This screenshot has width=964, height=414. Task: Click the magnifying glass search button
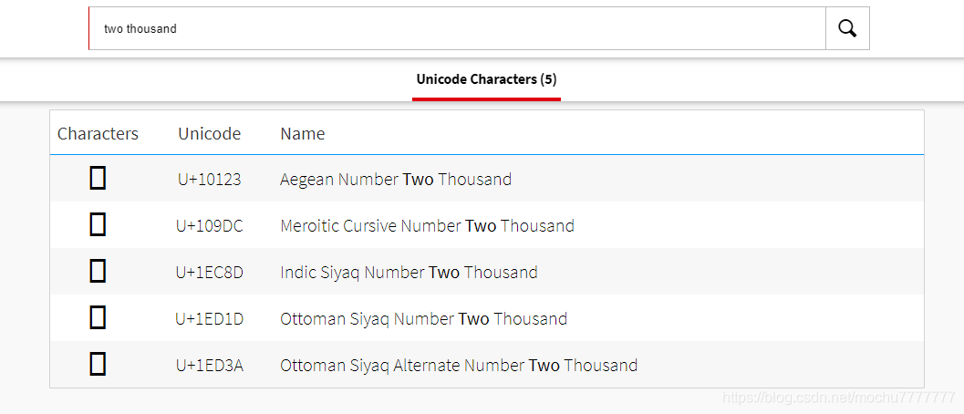coord(847,28)
